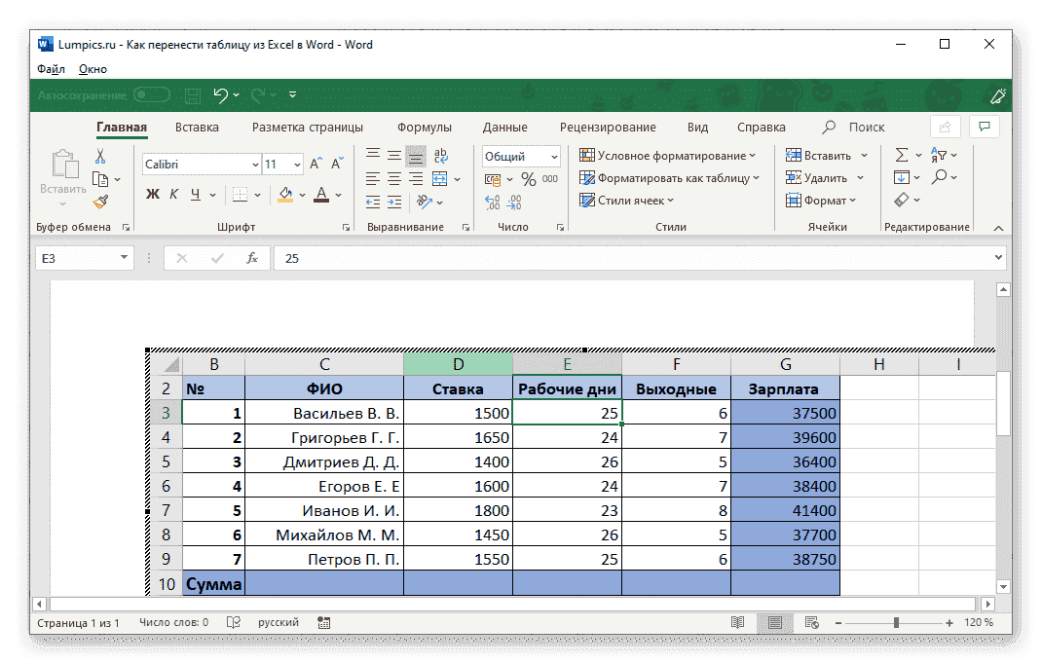Toggle the Автосохранение switch
Screen dimensions: 1042x664
(151, 94)
